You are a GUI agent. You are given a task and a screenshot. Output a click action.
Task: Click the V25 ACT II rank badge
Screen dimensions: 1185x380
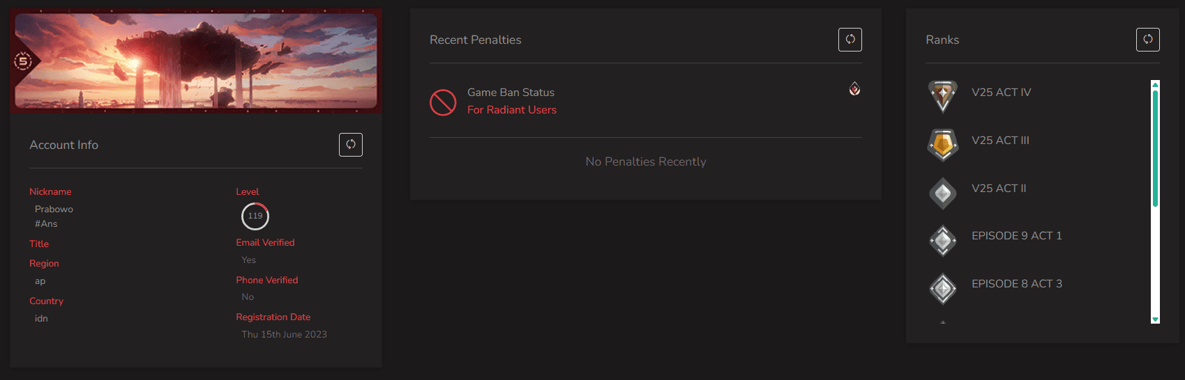(x=942, y=193)
